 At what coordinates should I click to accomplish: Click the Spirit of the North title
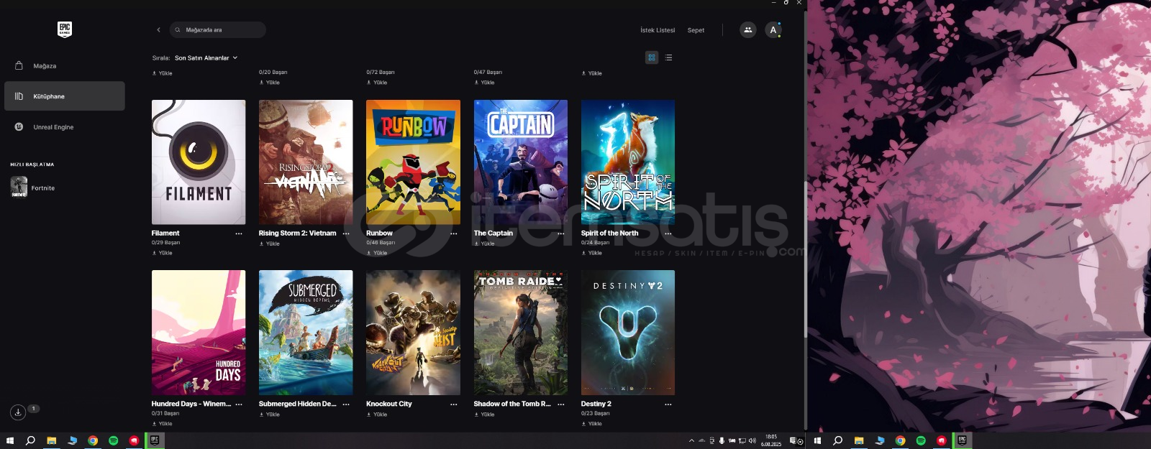(610, 233)
